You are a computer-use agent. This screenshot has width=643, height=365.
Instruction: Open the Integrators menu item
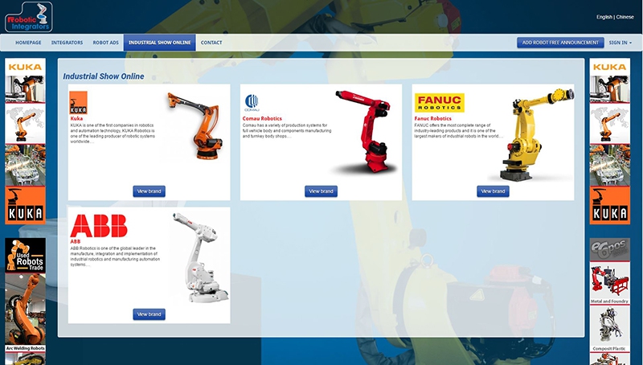(67, 43)
